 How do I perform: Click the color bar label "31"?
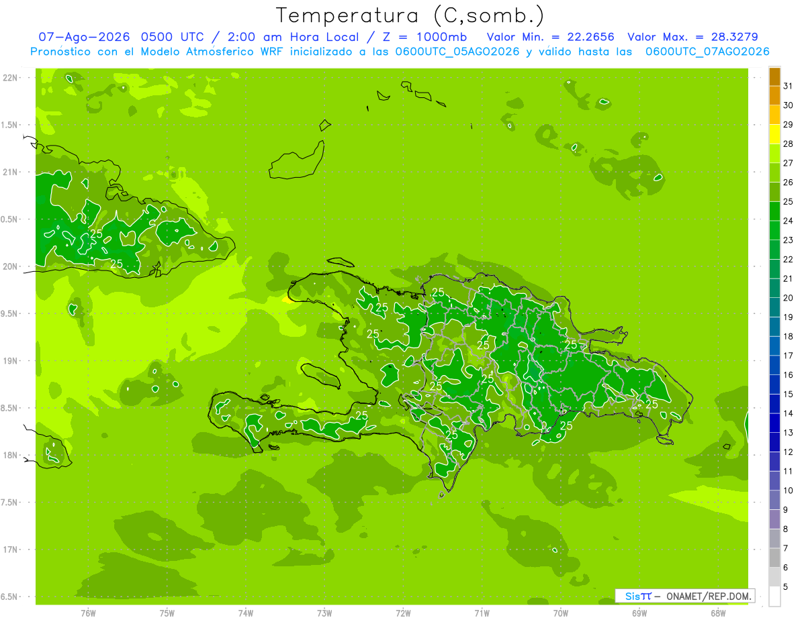point(789,86)
